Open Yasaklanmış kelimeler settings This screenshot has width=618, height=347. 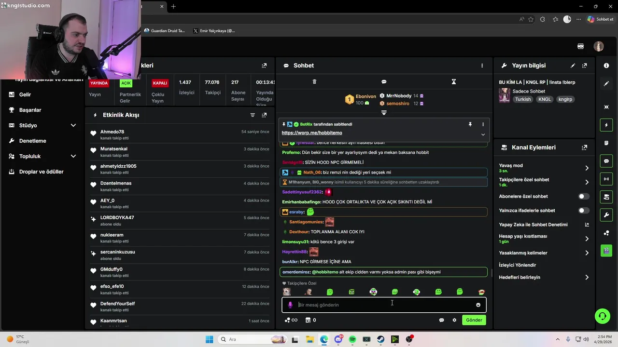pos(544,253)
